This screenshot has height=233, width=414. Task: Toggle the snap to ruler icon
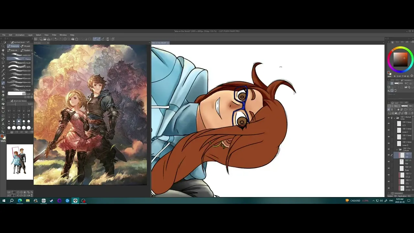[x=95, y=39]
